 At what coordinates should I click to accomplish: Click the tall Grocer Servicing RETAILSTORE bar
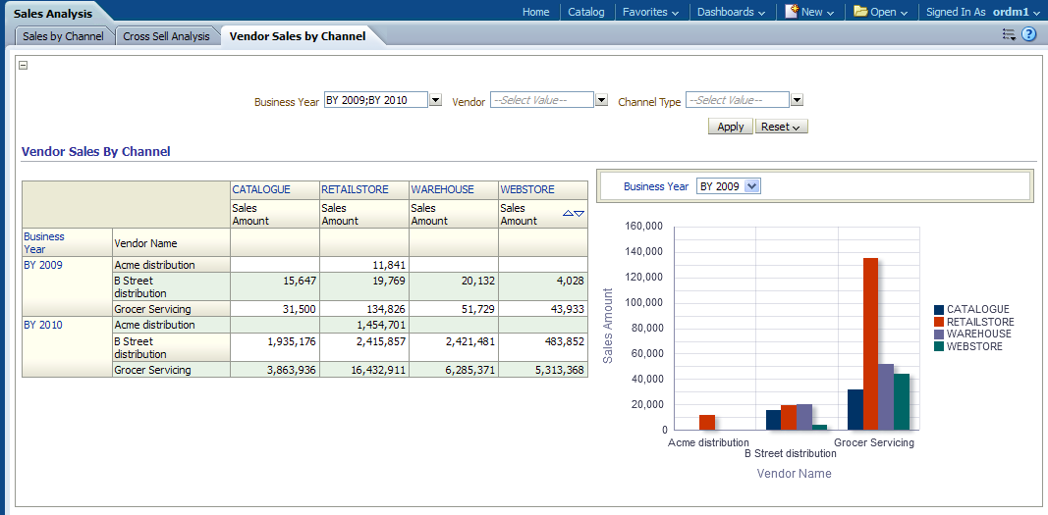pyautogui.click(x=870, y=343)
